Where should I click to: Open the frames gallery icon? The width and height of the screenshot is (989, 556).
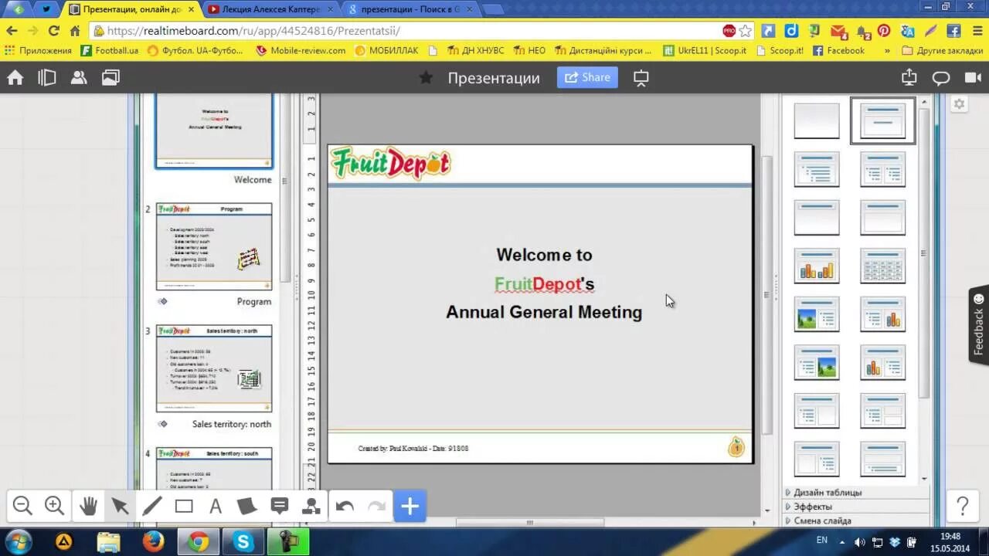[110, 77]
